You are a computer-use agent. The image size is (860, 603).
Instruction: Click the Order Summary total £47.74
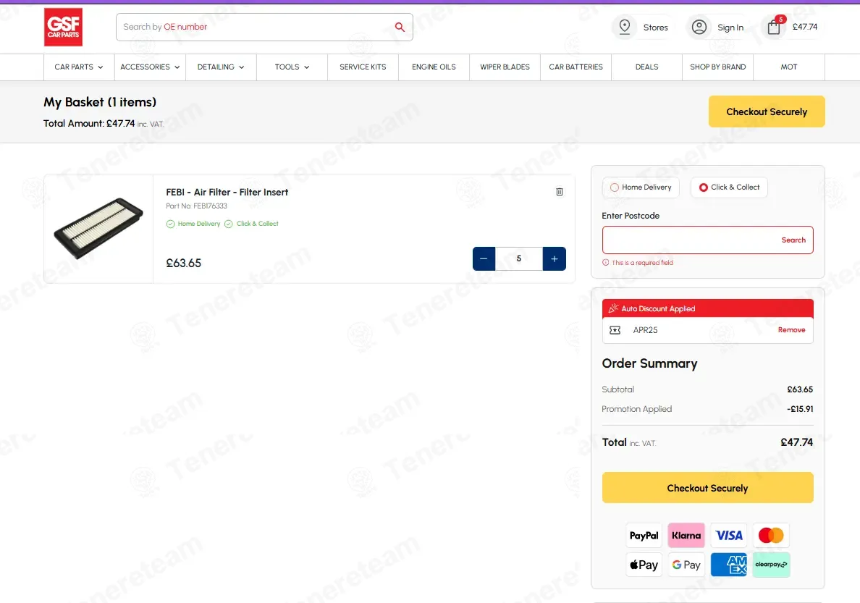click(x=796, y=442)
